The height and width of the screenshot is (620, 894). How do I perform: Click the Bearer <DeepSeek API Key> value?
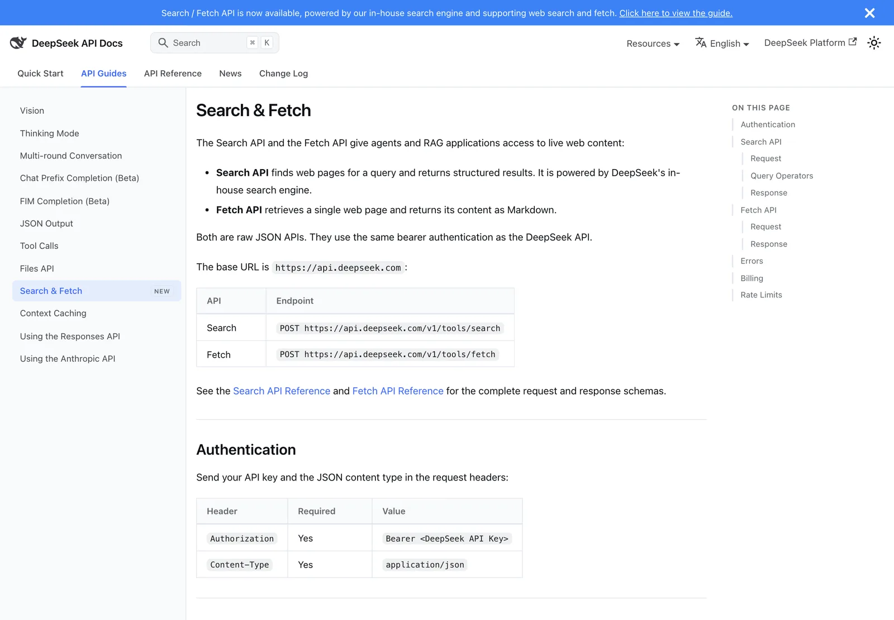tap(447, 539)
